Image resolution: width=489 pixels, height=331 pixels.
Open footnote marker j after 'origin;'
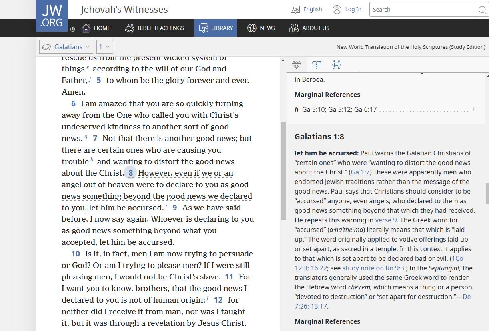[x=207, y=299]
